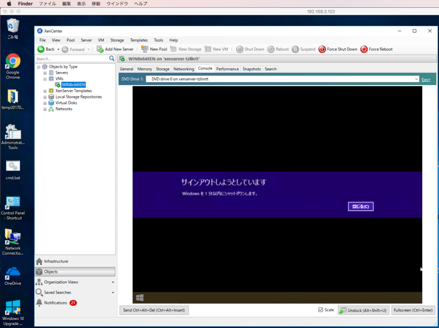The image size is (439, 328).
Task: Click the New VM toolbar icon
Action: pyautogui.click(x=208, y=49)
